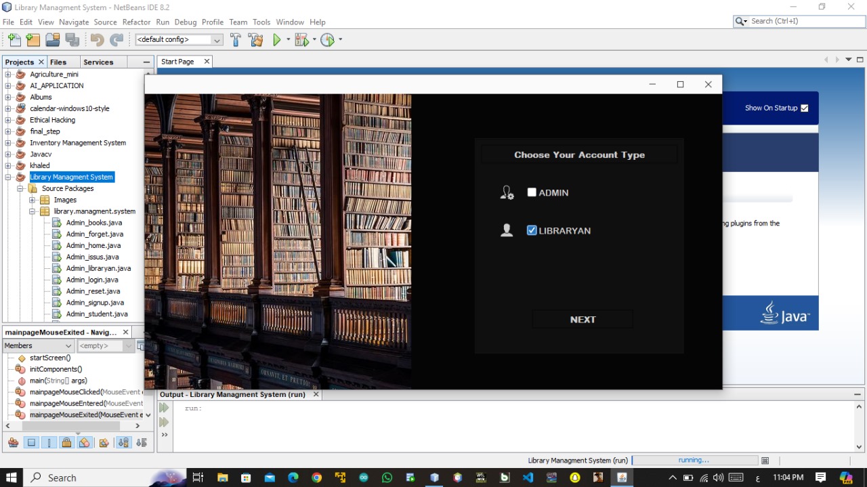Click the Undo toolbar icon
The height and width of the screenshot is (487, 867).
click(x=97, y=40)
